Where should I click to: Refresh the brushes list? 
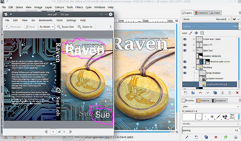(226, 137)
